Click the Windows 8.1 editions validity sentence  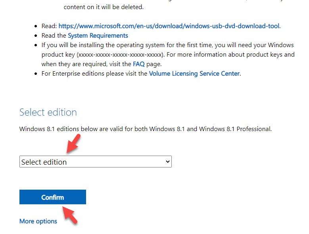pos(145,129)
